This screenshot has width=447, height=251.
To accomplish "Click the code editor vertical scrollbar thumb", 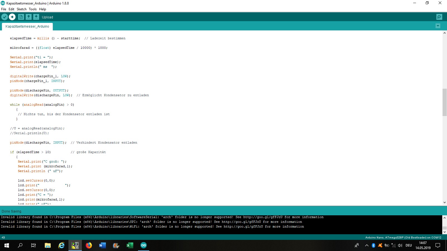I will [444, 102].
